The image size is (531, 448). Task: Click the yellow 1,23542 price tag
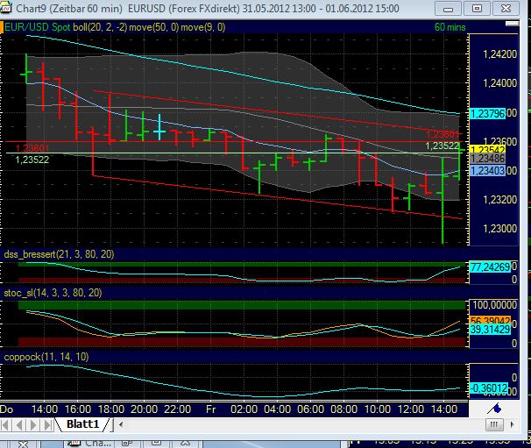pyautogui.click(x=488, y=149)
